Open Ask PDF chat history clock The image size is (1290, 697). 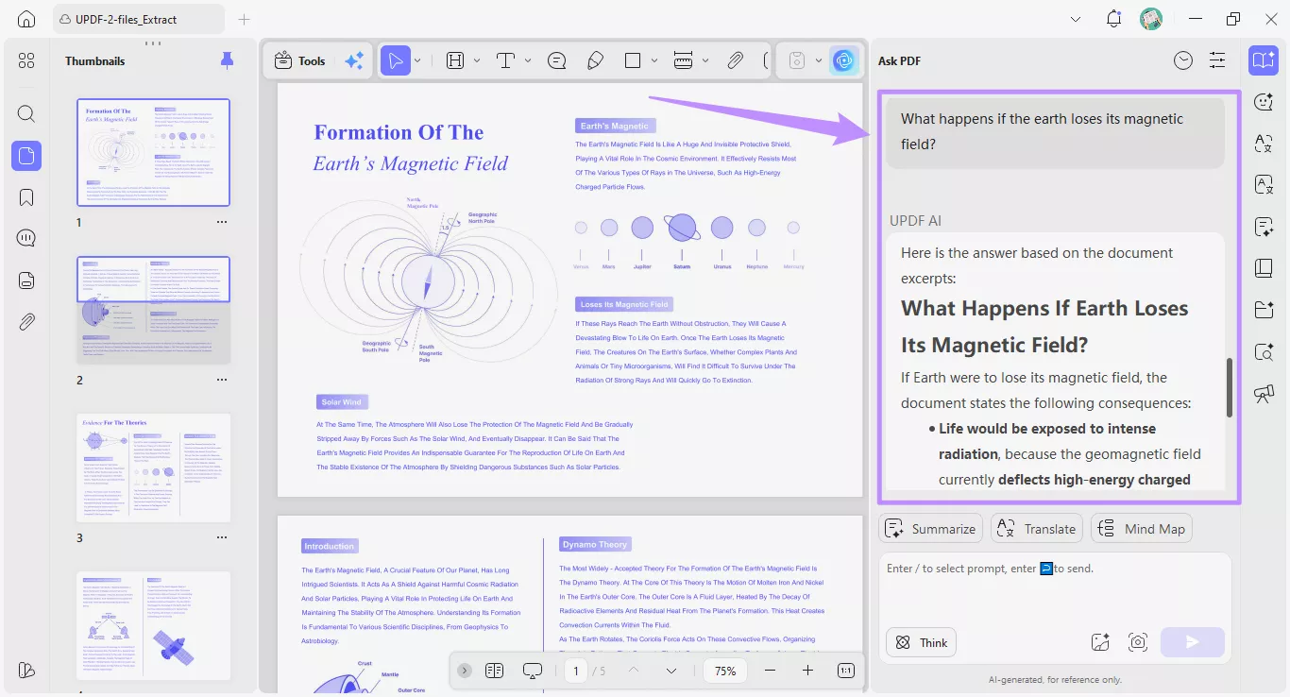pyautogui.click(x=1183, y=60)
